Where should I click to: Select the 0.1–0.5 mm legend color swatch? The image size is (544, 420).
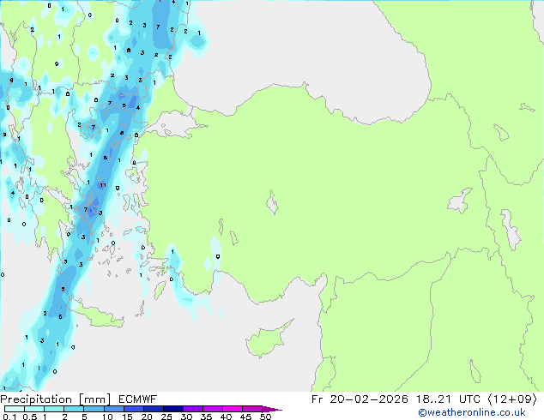click(15, 409)
